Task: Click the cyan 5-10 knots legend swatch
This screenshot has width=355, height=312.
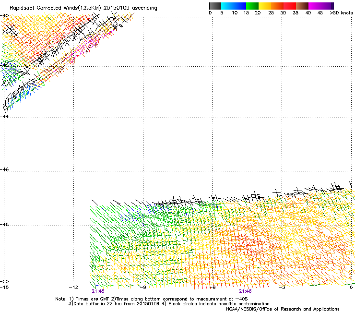Action: tap(227, 6)
